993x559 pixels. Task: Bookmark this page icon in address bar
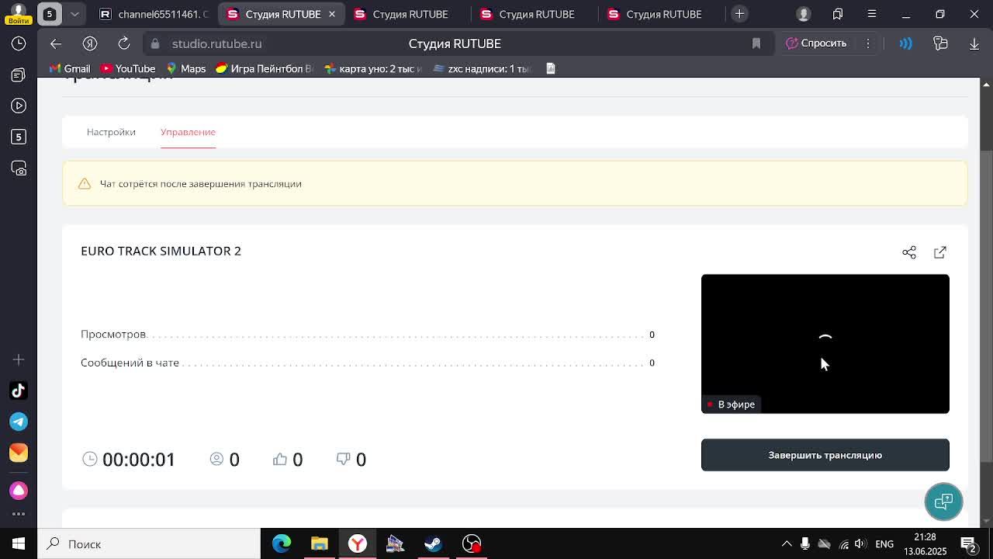[756, 43]
